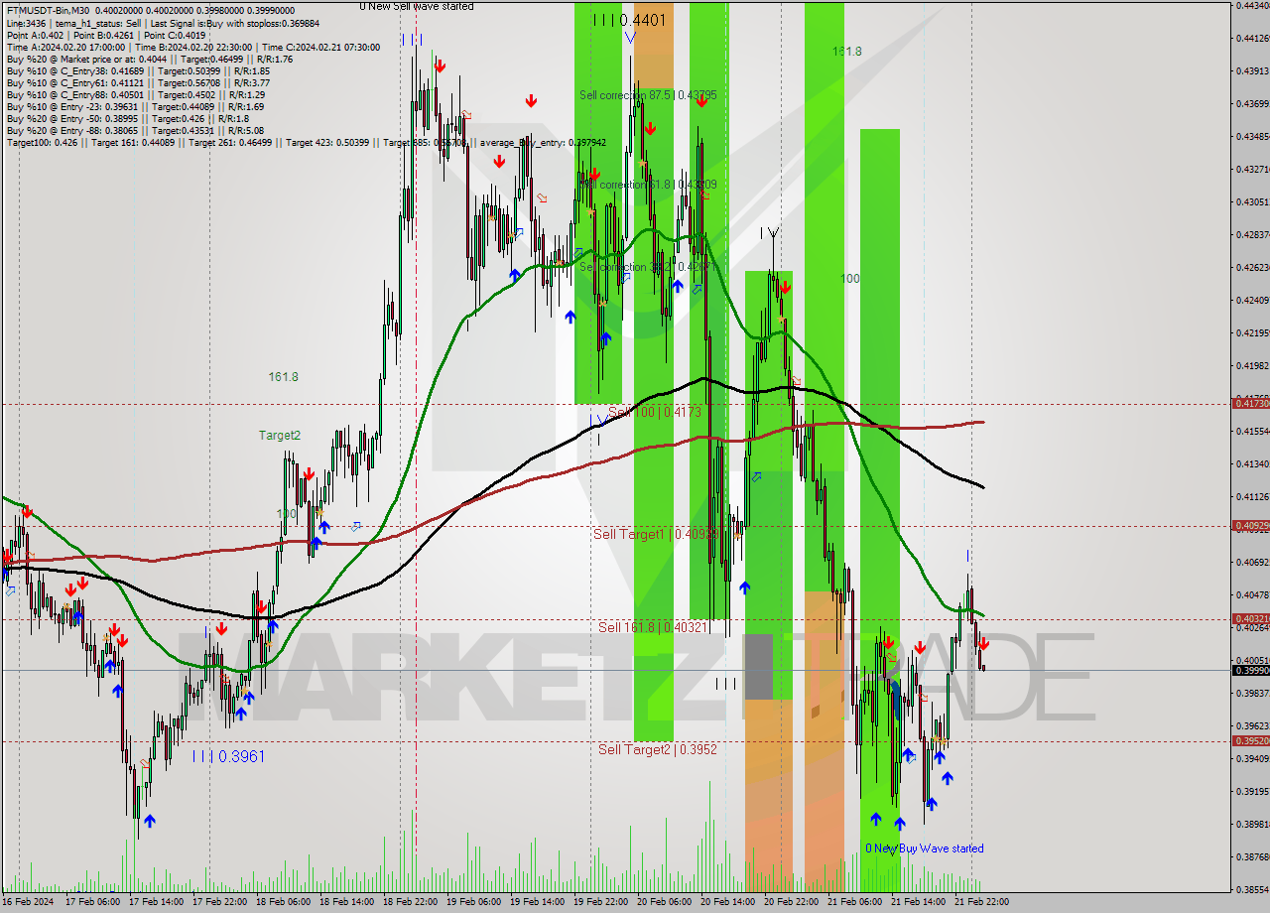Click the 0.42409 price axis label
1270x913 pixels.
pyautogui.click(x=1251, y=300)
